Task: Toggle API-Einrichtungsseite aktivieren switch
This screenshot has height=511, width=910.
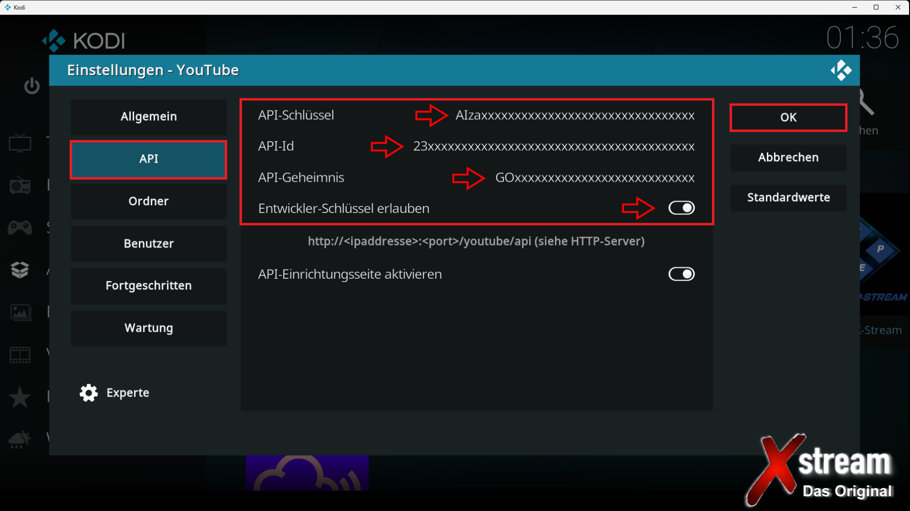Action: pyautogui.click(x=681, y=274)
